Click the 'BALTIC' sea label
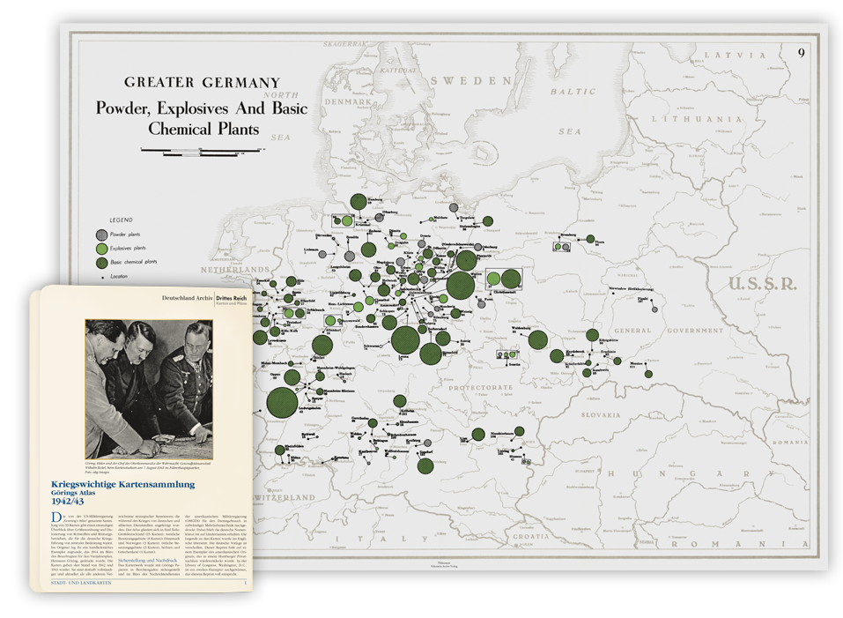The width and height of the screenshot is (843, 618). click(573, 92)
